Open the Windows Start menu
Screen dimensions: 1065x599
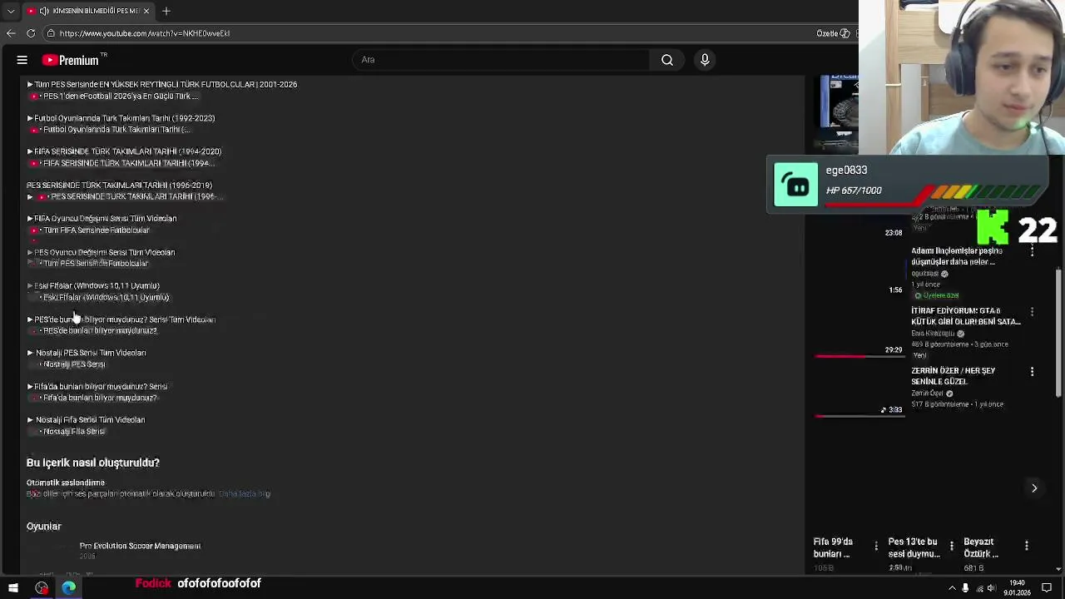click(x=12, y=588)
